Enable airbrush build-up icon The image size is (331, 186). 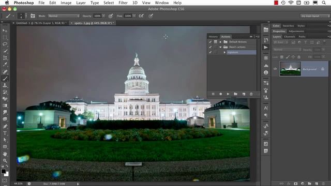pyautogui.click(x=141, y=16)
